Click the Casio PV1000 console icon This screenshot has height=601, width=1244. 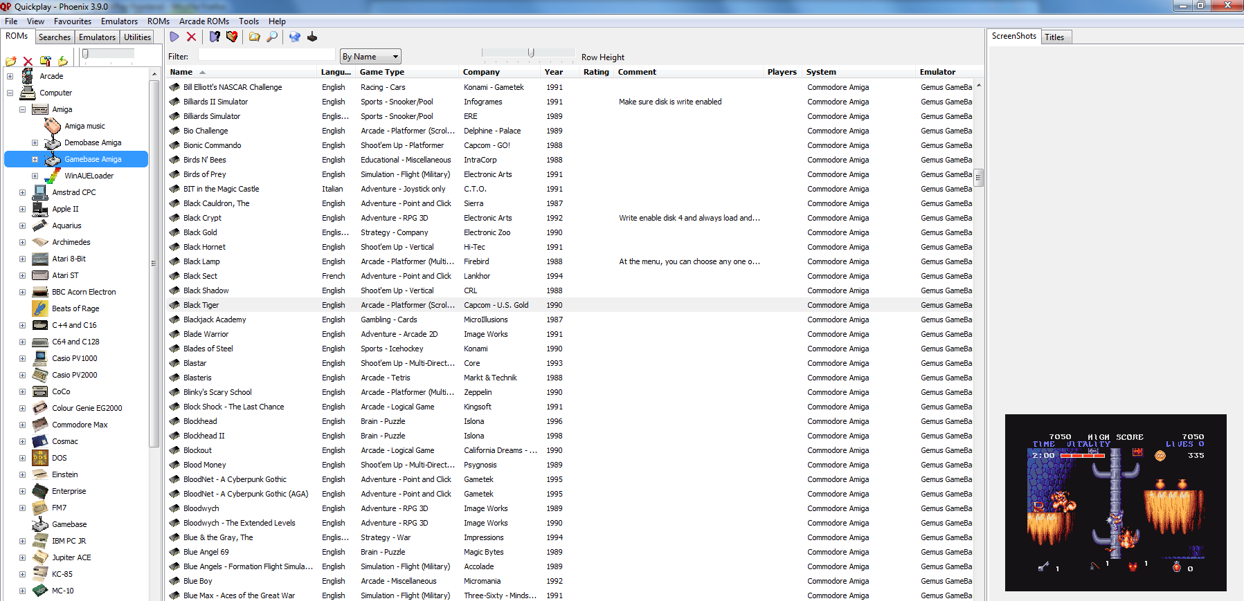coord(40,358)
